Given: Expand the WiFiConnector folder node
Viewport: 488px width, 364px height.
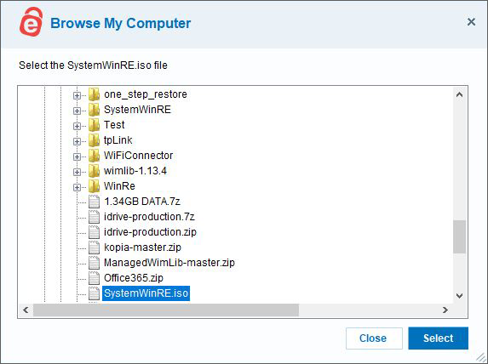Looking at the screenshot, I should [77, 156].
